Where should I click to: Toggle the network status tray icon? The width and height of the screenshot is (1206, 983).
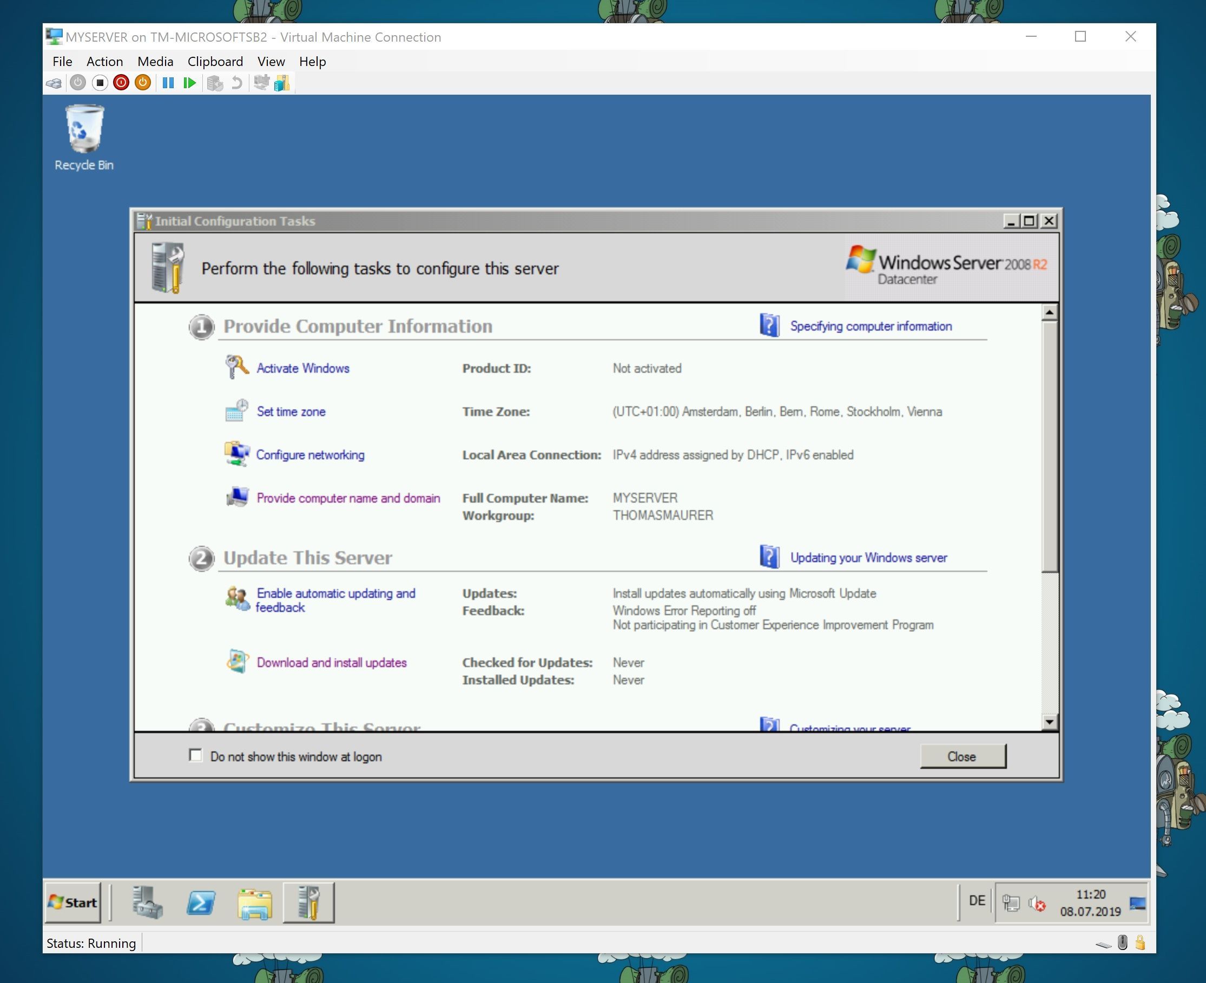pyautogui.click(x=1011, y=902)
